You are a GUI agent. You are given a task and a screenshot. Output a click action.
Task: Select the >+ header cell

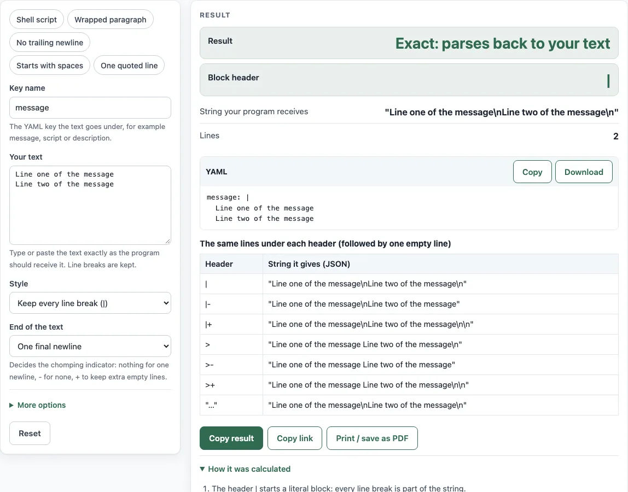pyautogui.click(x=231, y=385)
